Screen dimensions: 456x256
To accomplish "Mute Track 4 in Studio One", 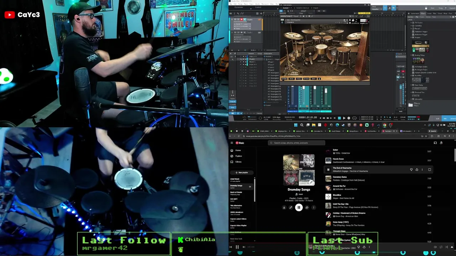I will point(235,32).
